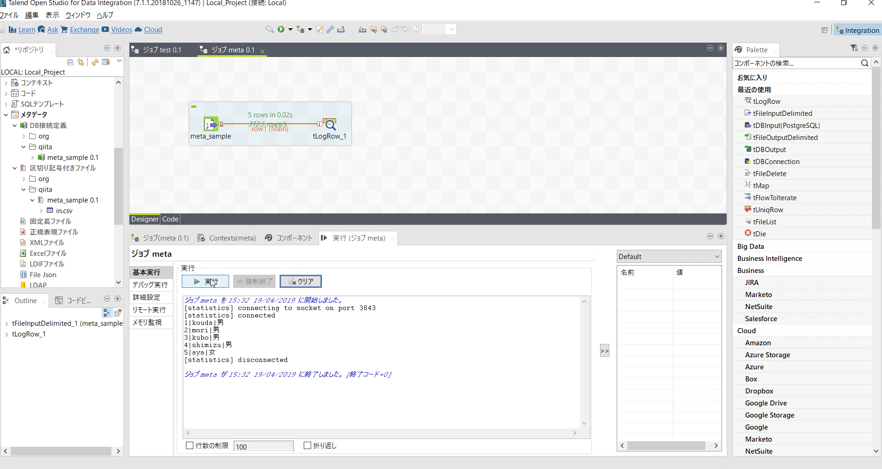Collapse the DB接続定義 node
The width and height of the screenshot is (882, 469).
[15, 126]
